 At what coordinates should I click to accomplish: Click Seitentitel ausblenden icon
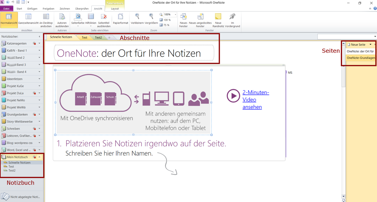tap(104, 17)
